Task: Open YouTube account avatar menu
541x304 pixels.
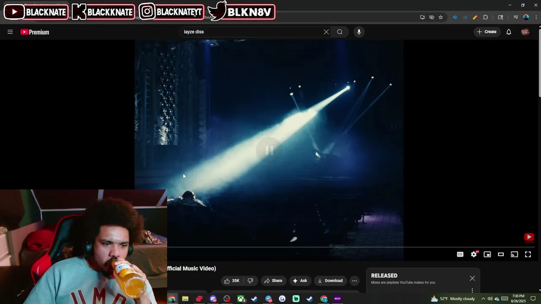Action: [x=525, y=32]
